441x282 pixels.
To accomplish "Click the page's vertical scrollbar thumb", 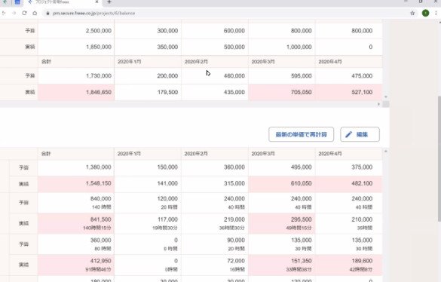I will (439, 158).
